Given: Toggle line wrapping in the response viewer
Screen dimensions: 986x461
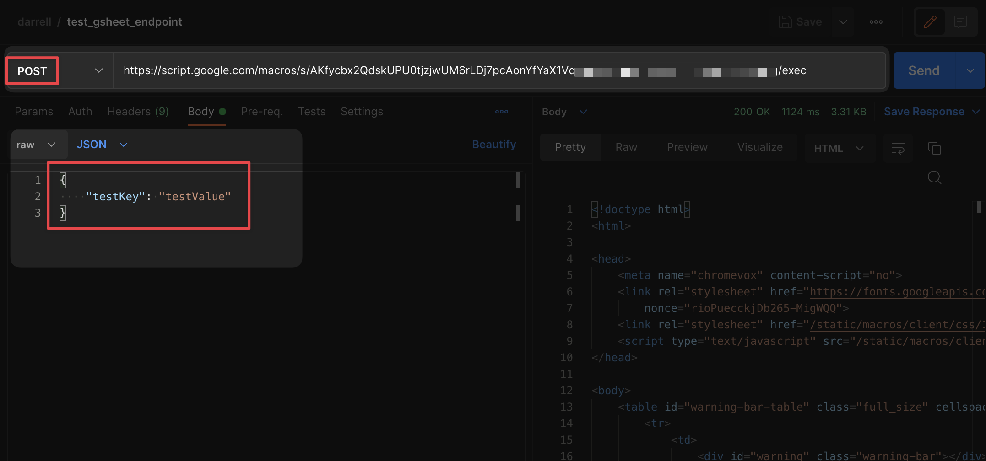Looking at the screenshot, I should [897, 148].
